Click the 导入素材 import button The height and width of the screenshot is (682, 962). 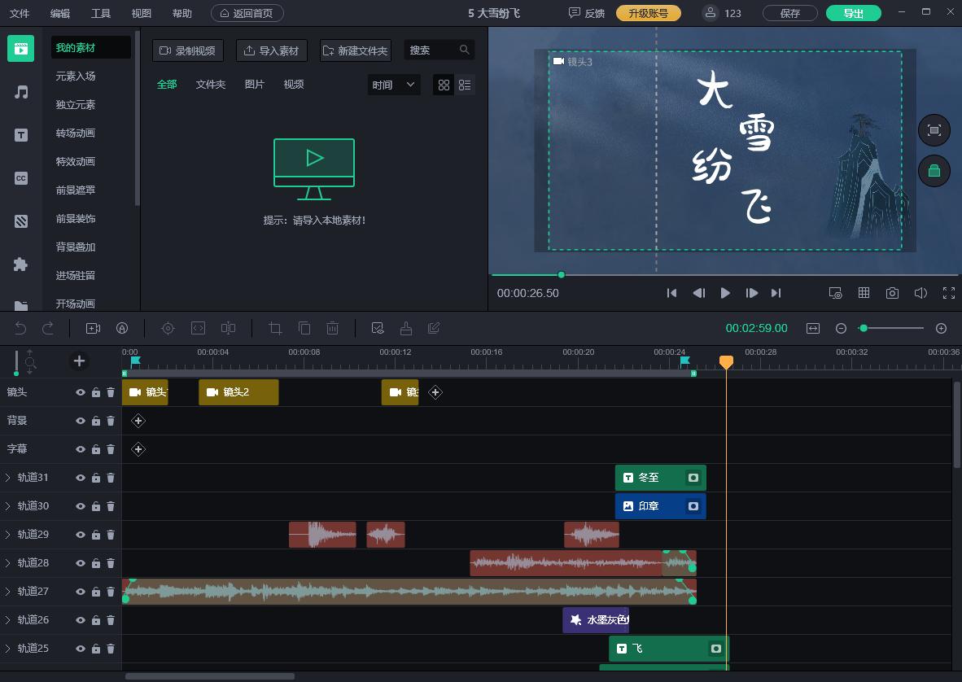pos(271,50)
